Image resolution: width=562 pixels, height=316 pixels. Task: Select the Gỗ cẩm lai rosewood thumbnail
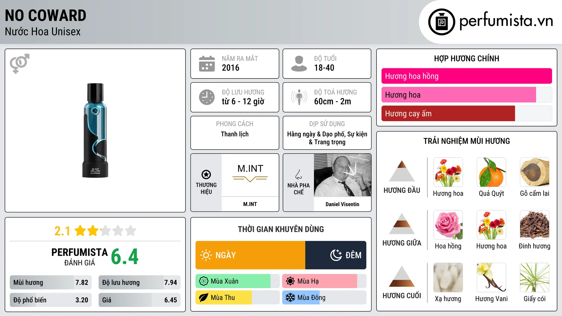point(535,172)
